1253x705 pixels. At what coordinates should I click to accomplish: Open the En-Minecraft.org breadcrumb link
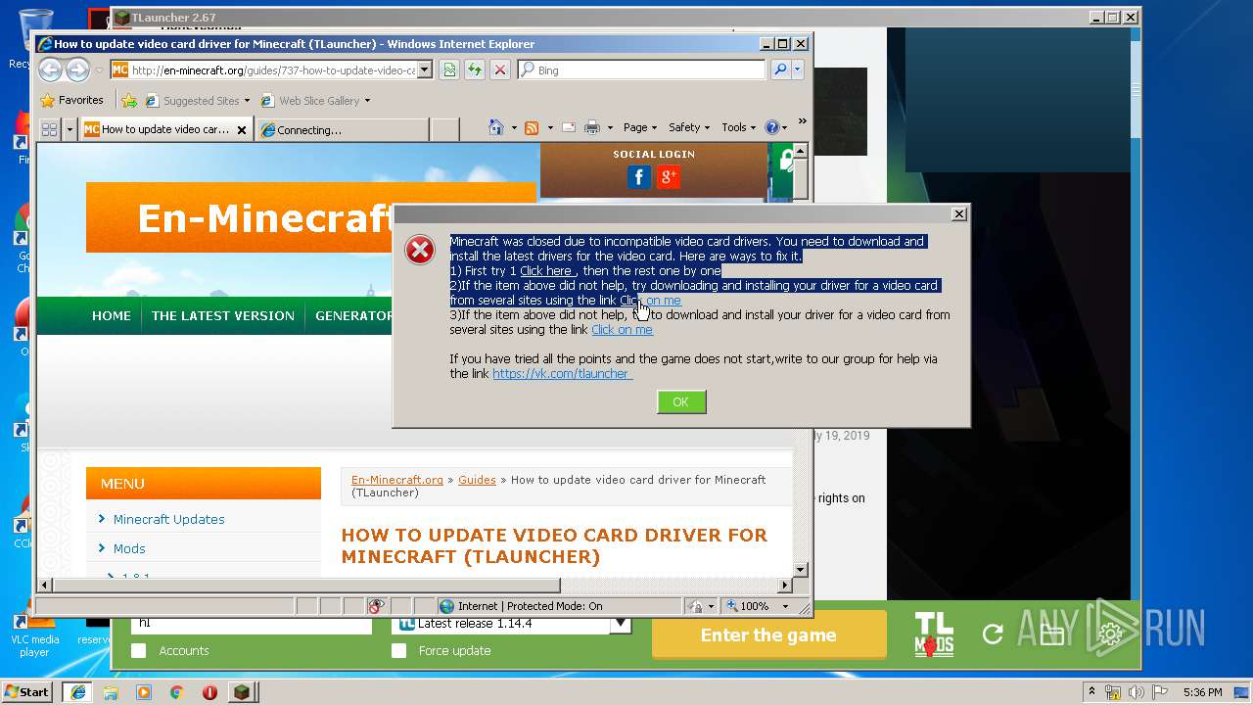point(397,480)
